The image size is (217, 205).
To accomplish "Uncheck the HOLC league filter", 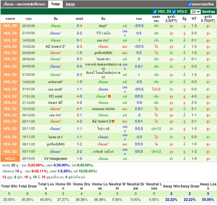I will click(174, 12).
